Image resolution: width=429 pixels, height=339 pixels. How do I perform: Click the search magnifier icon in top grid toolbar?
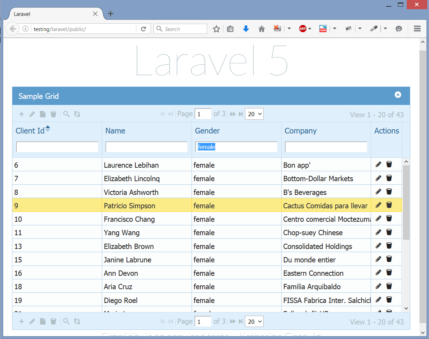click(66, 114)
